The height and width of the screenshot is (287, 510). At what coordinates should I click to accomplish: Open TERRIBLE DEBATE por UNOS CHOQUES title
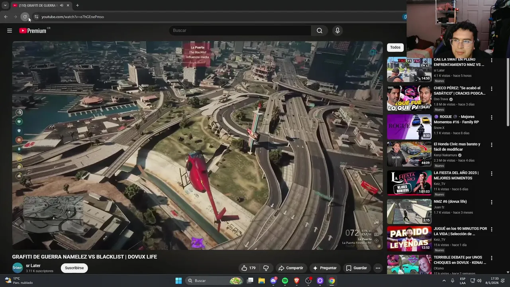(460, 260)
